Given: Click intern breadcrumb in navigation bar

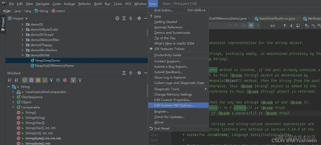Looking at the screenshot, I should (x=58, y=11).
